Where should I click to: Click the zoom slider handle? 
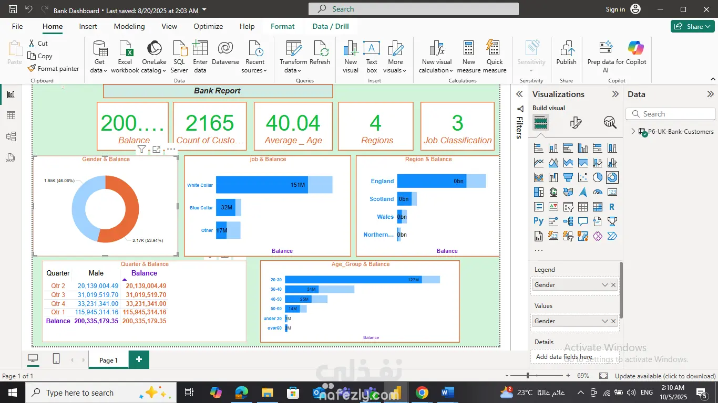coord(528,376)
